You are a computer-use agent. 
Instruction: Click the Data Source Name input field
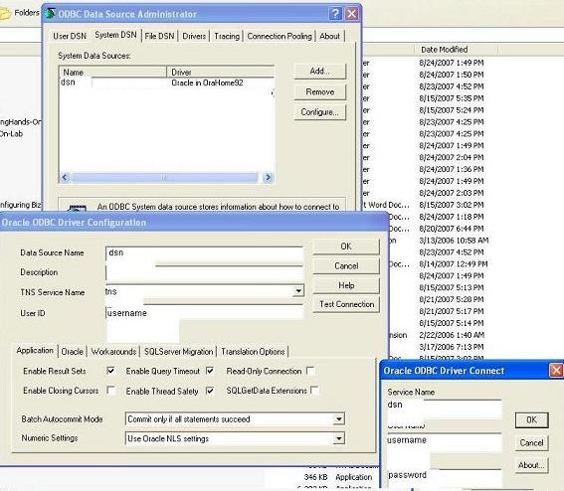204,253
